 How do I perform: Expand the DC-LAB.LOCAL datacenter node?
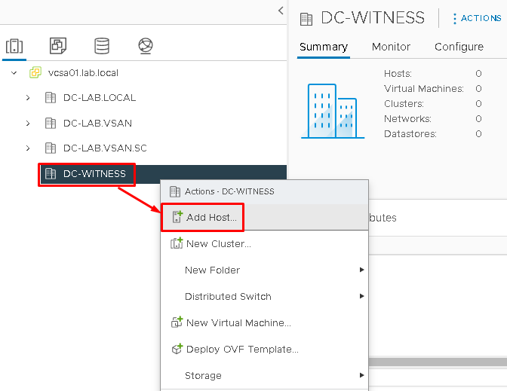(x=28, y=98)
